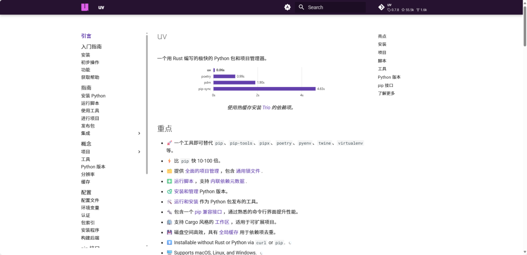Open 入门指南 section heading
The image size is (527, 255).
point(91,47)
